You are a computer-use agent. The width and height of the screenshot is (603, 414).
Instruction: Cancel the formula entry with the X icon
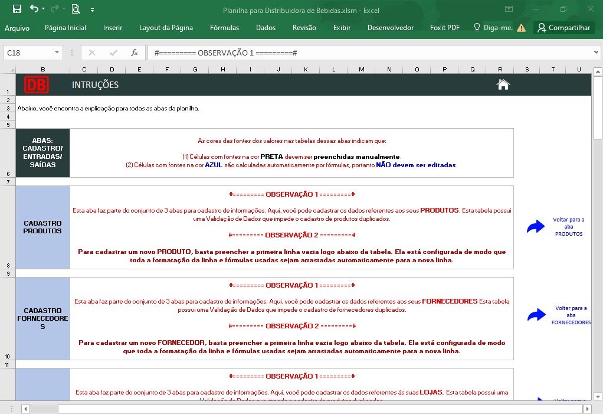[92, 53]
